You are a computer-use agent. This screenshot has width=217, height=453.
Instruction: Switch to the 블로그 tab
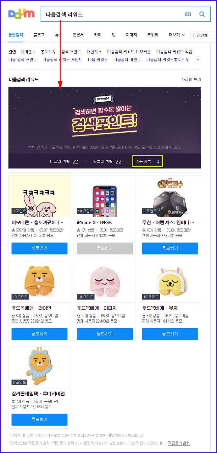pyautogui.click(x=39, y=35)
